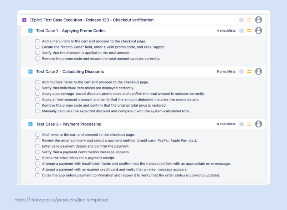Check "Verify that individual item prices" checkbox
287x210 pixels.
pyautogui.click(x=37, y=88)
